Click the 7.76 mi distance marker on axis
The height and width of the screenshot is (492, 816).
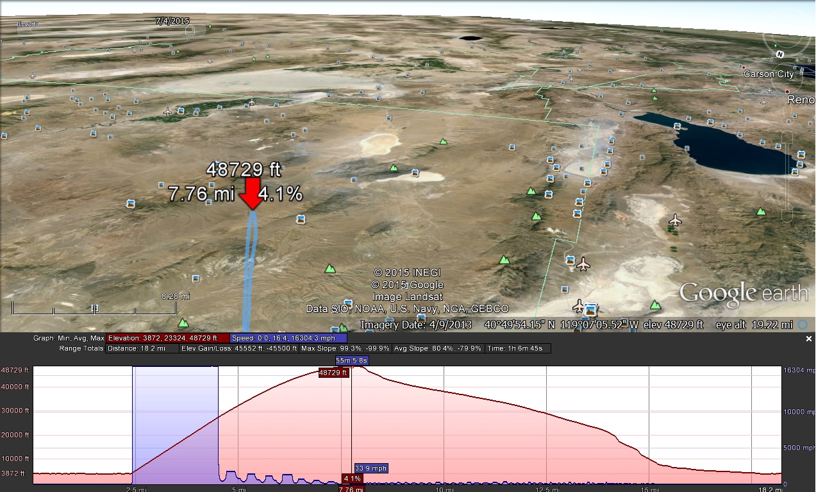(351, 489)
